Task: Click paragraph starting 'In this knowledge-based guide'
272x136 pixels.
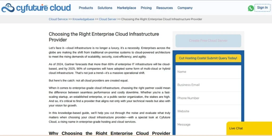Action: (x=109, y=117)
